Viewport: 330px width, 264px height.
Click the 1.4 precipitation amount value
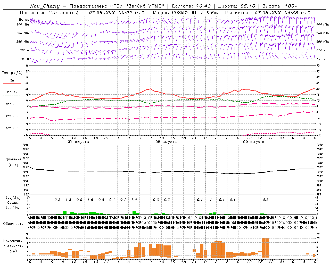click(134, 200)
